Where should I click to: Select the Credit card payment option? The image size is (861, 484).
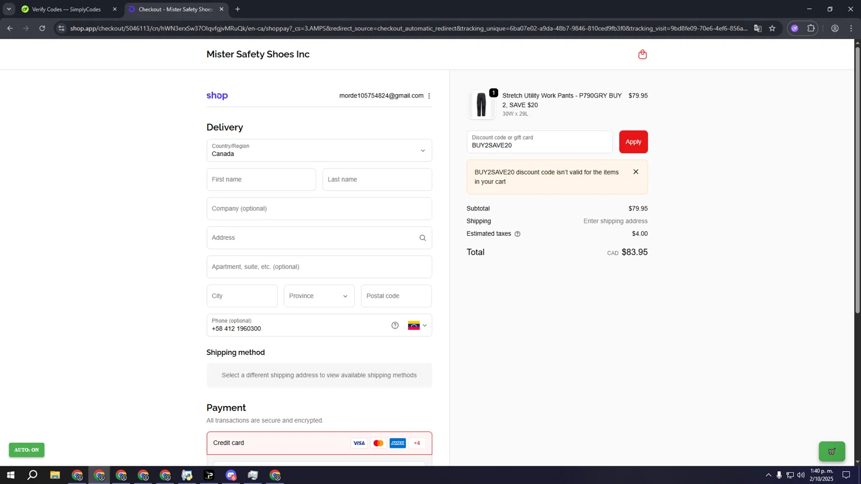pyautogui.click(x=319, y=443)
